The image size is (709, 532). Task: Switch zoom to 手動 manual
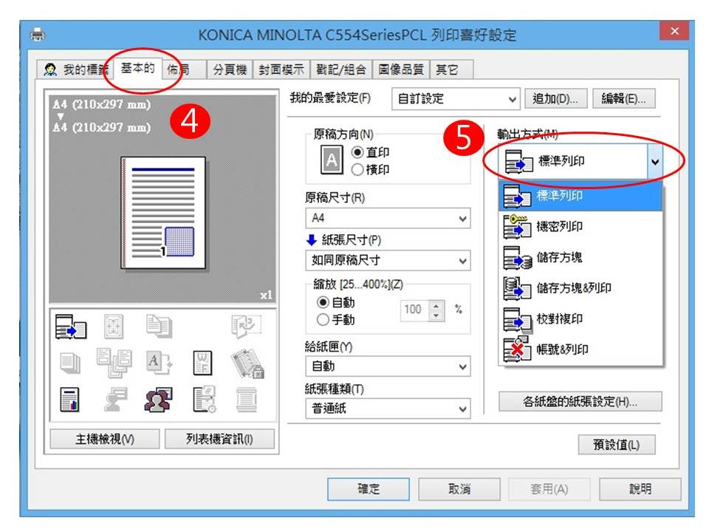(x=322, y=320)
